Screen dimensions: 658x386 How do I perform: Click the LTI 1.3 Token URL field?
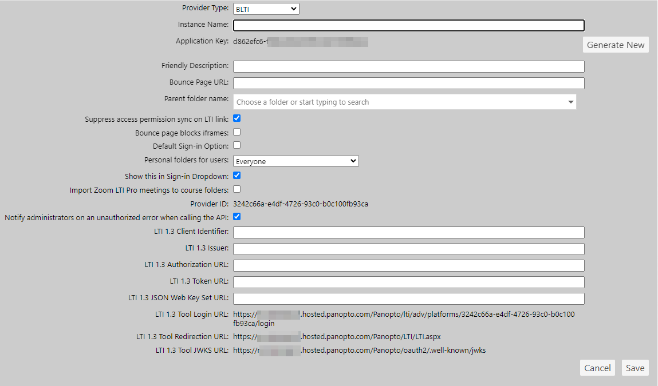(x=409, y=282)
